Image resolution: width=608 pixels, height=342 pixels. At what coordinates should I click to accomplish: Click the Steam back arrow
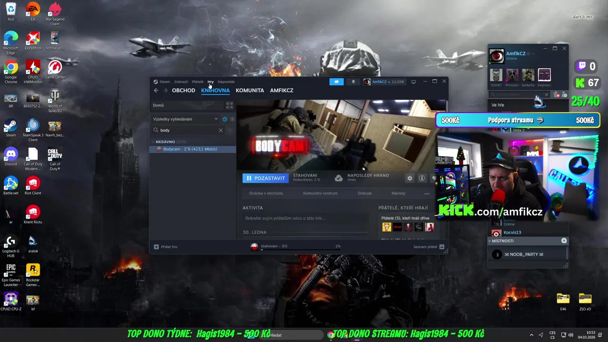click(156, 90)
